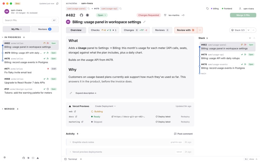Click the Stack 3/3 button

(x=238, y=30)
